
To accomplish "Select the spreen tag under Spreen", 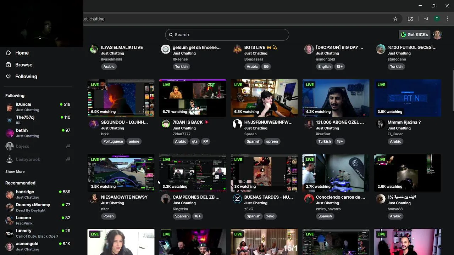I will pyautogui.click(x=272, y=141).
